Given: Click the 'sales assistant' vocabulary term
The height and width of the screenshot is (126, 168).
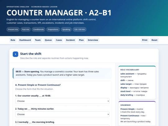Looking at the screenshot, I should [127, 74].
